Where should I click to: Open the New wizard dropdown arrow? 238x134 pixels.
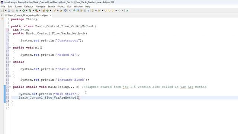(x=6, y=11)
